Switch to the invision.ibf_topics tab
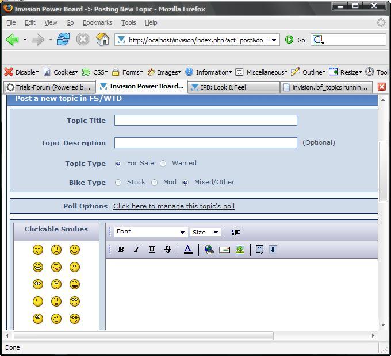This screenshot has width=391, height=356. pyautogui.click(x=326, y=87)
